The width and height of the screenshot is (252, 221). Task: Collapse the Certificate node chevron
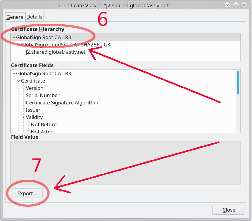point(19,81)
